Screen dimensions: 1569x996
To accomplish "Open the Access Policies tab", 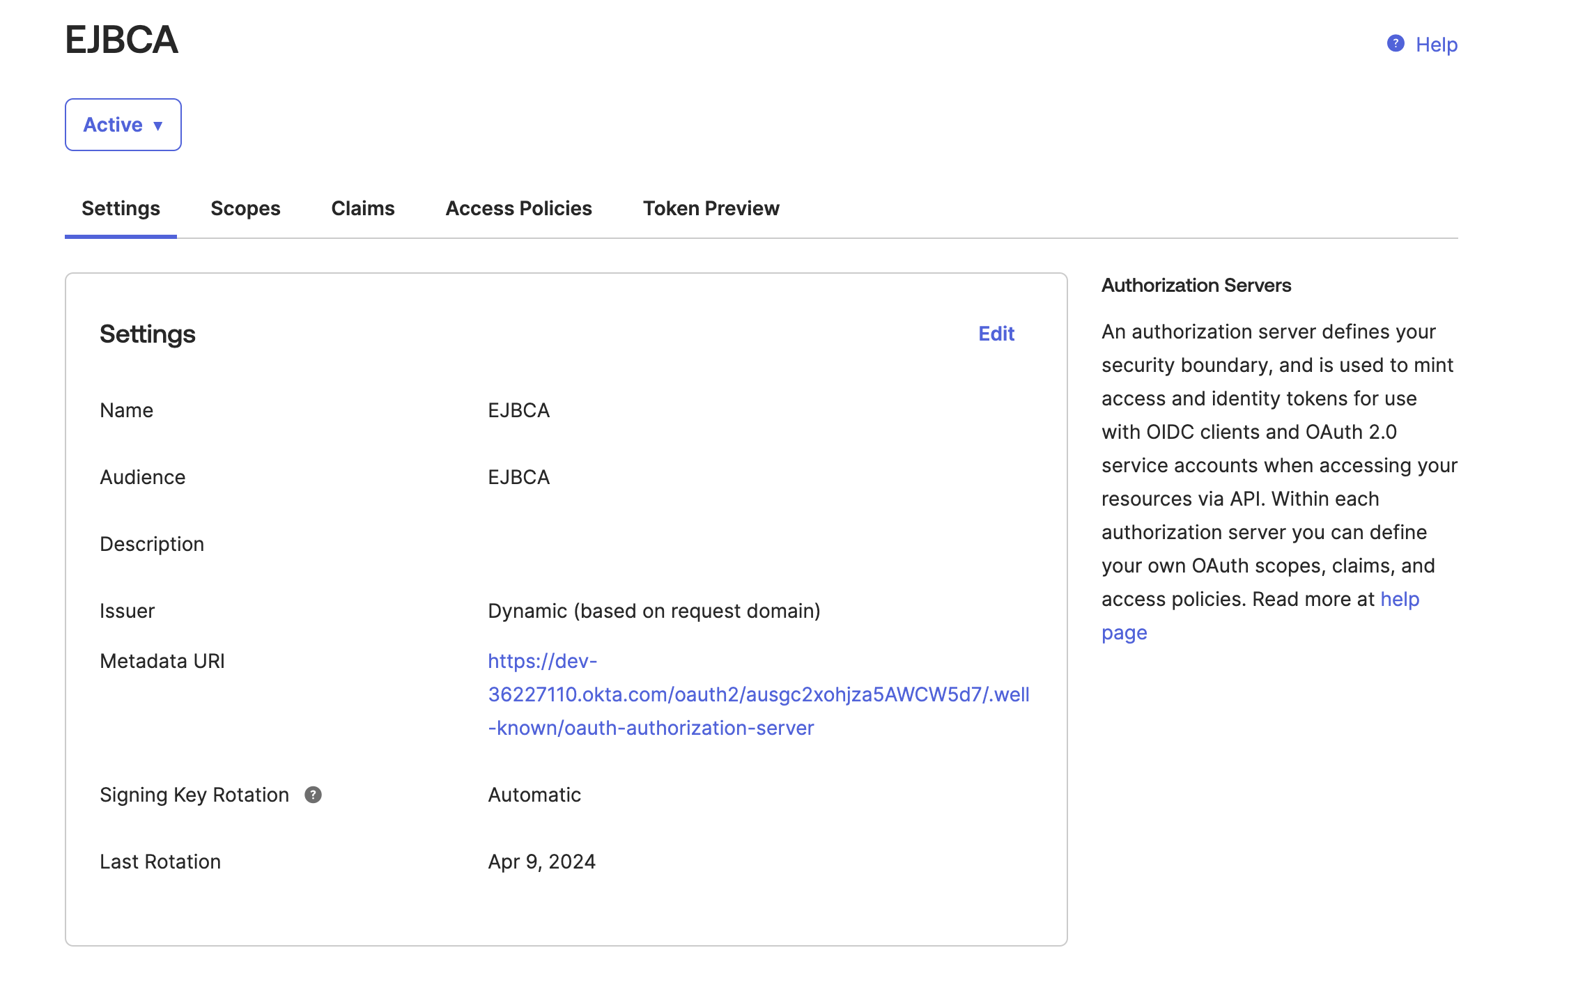I will pyautogui.click(x=518, y=208).
